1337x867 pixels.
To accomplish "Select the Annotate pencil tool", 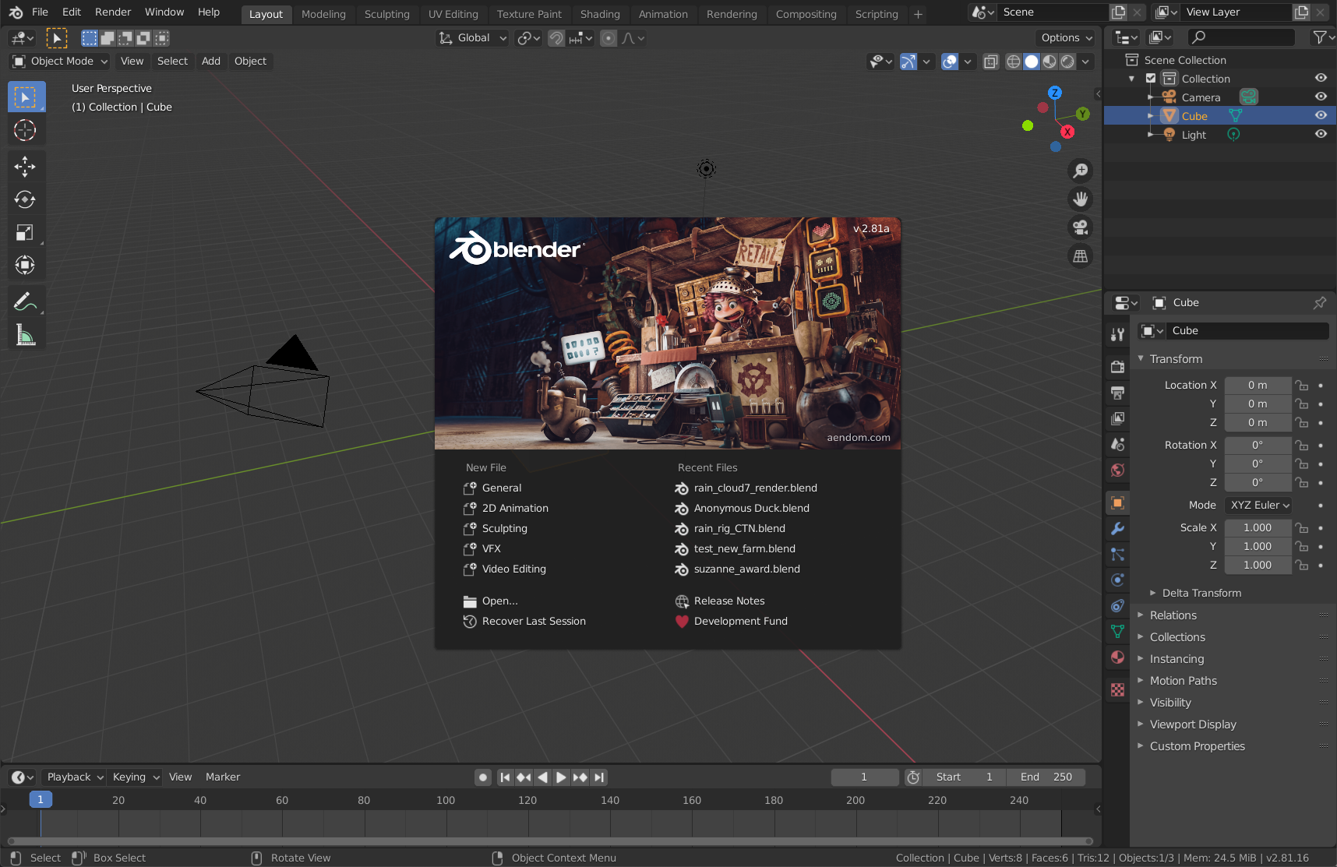I will pos(25,301).
